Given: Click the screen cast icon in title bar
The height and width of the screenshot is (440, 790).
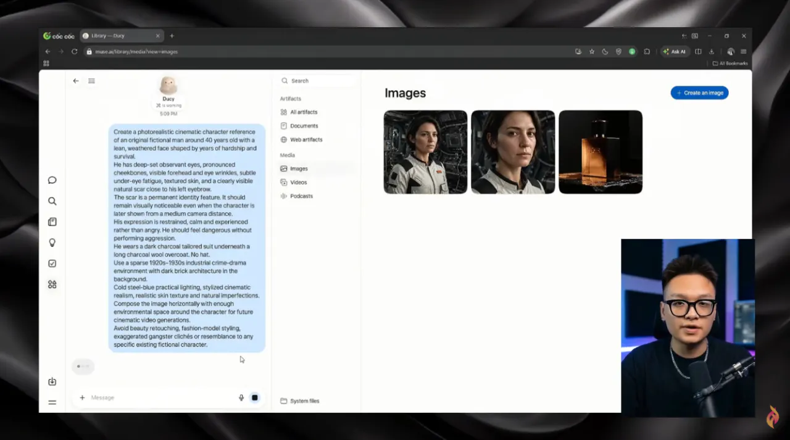Looking at the screenshot, I should coord(684,36).
